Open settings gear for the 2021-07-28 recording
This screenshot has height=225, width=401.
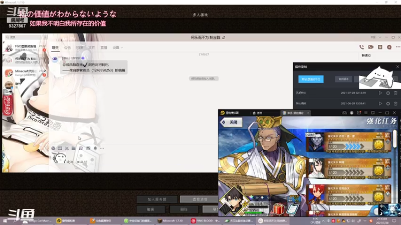click(388, 93)
